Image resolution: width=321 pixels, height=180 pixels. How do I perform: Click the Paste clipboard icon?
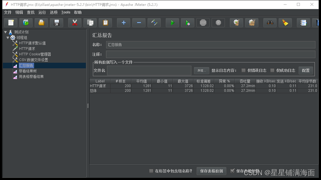105,23
